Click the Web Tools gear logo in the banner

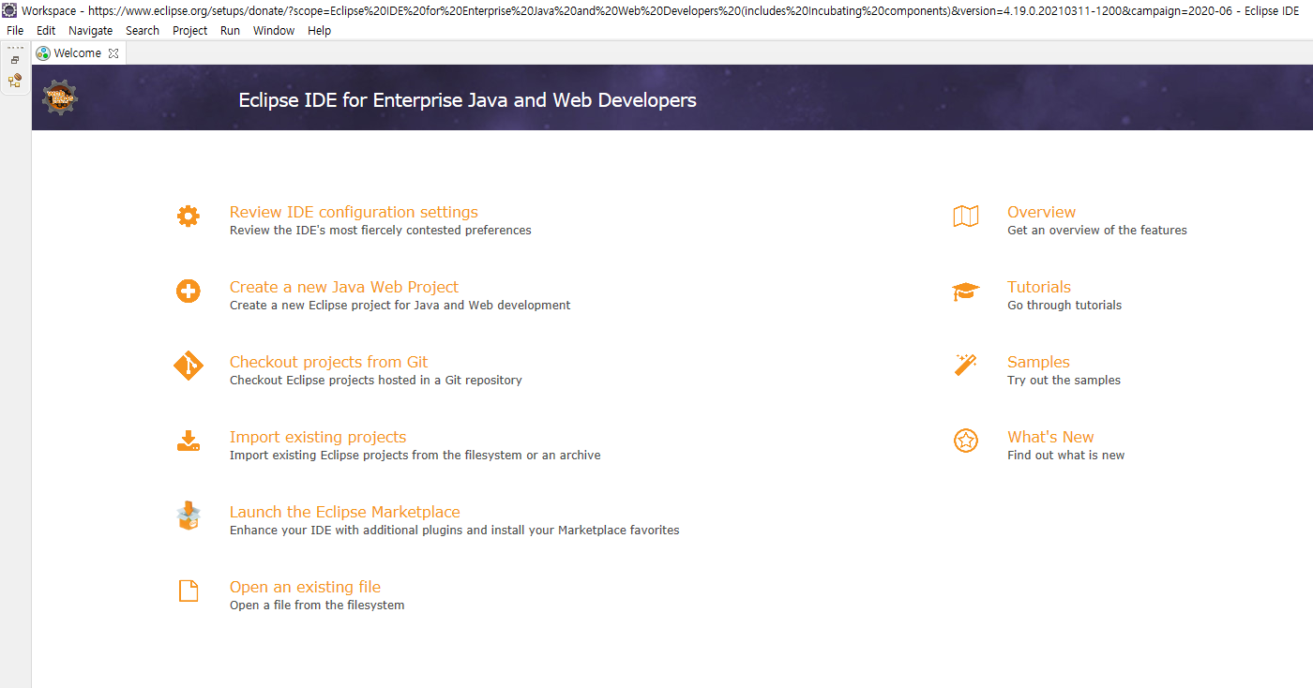point(60,97)
